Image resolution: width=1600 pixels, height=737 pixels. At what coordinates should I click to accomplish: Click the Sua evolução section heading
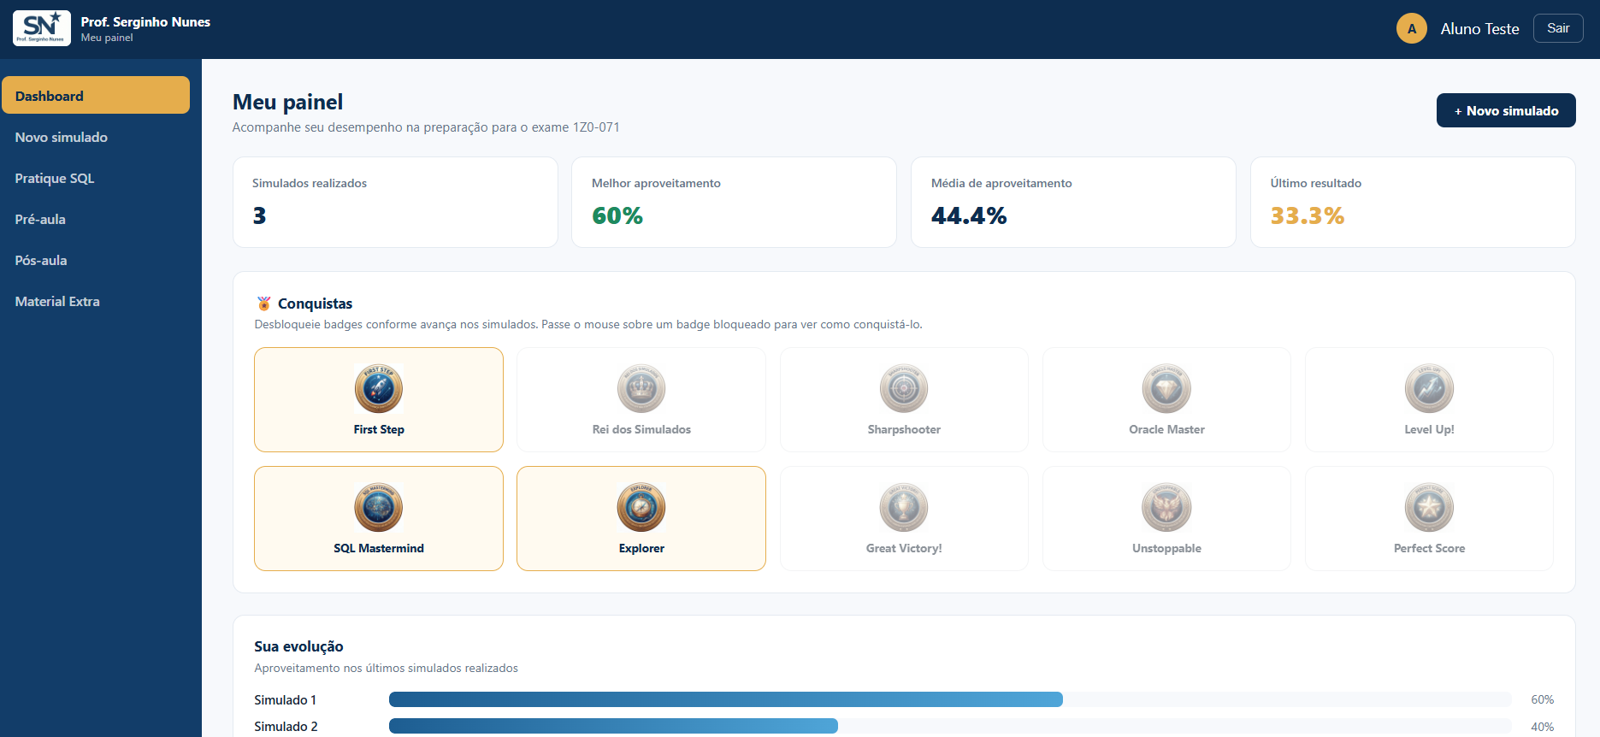coord(298,646)
